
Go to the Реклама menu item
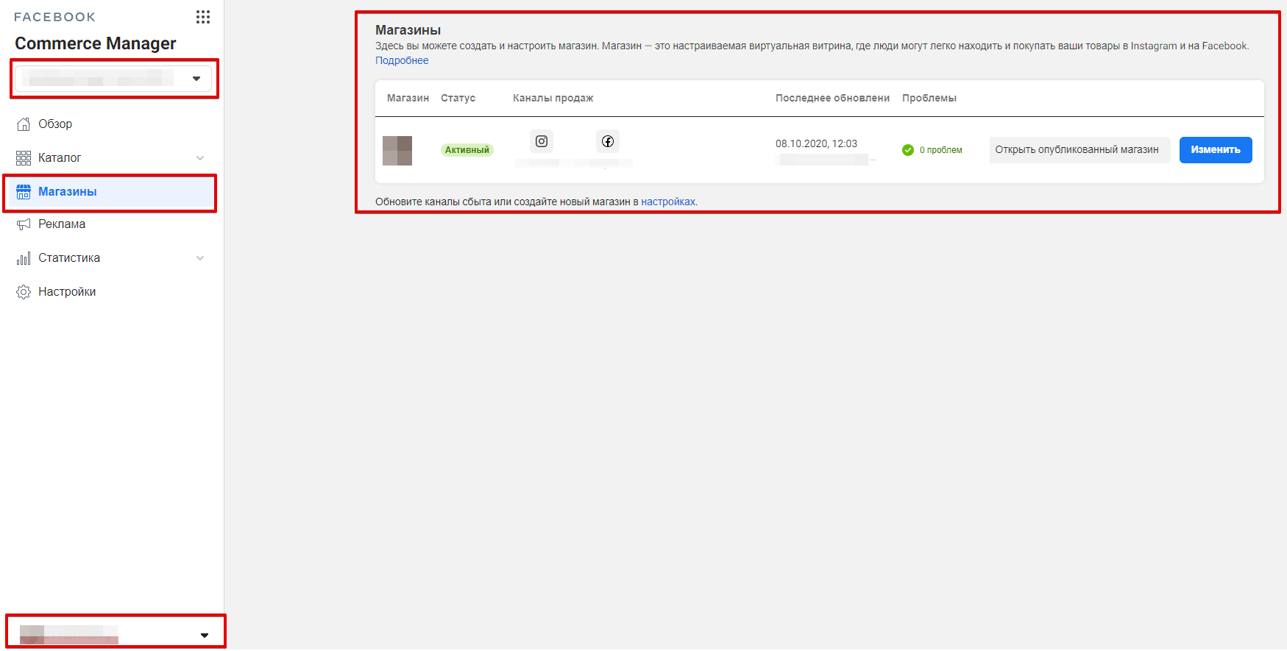(x=62, y=224)
